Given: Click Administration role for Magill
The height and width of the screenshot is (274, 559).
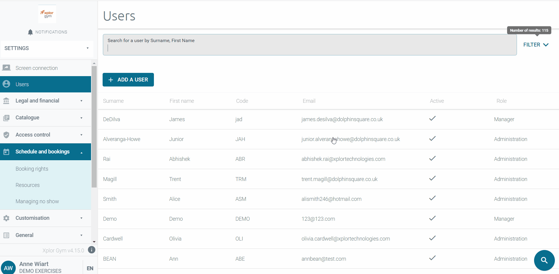Looking at the screenshot, I should coord(510,179).
